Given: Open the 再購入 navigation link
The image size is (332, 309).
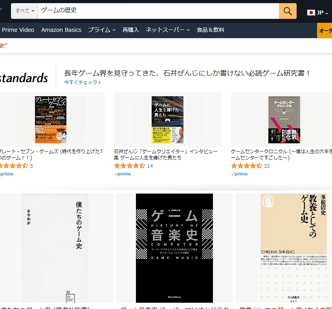Looking at the screenshot, I should coord(131,30).
